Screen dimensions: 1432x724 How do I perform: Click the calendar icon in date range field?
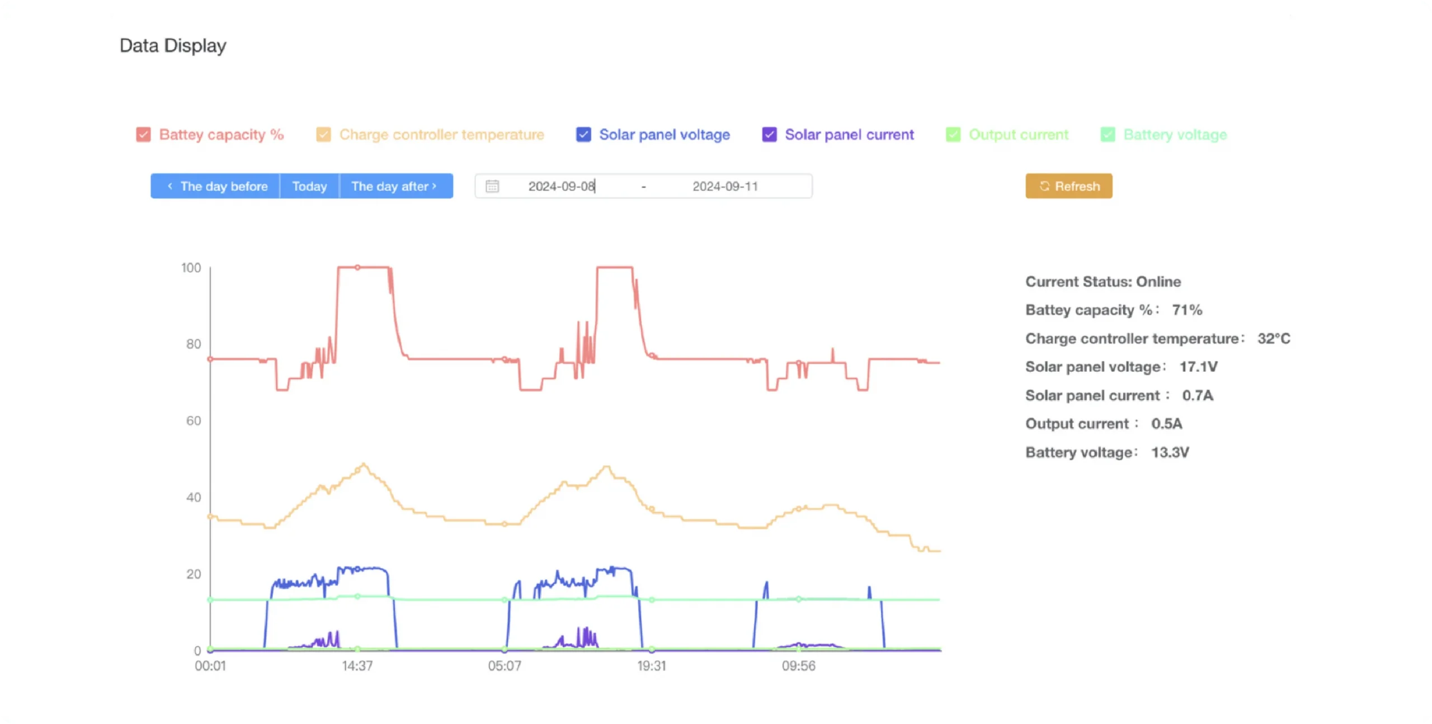(492, 186)
